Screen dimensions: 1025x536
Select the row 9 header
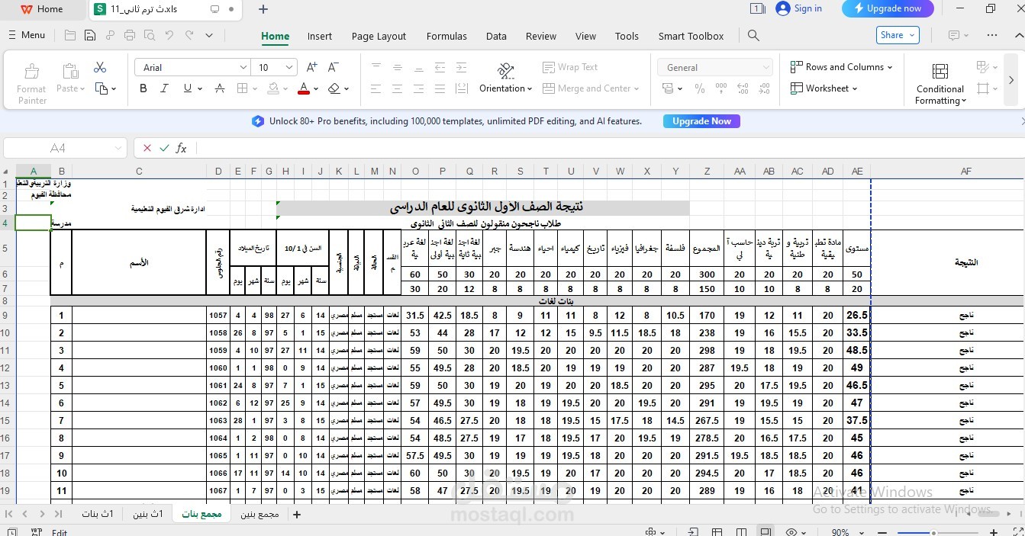pyautogui.click(x=5, y=316)
